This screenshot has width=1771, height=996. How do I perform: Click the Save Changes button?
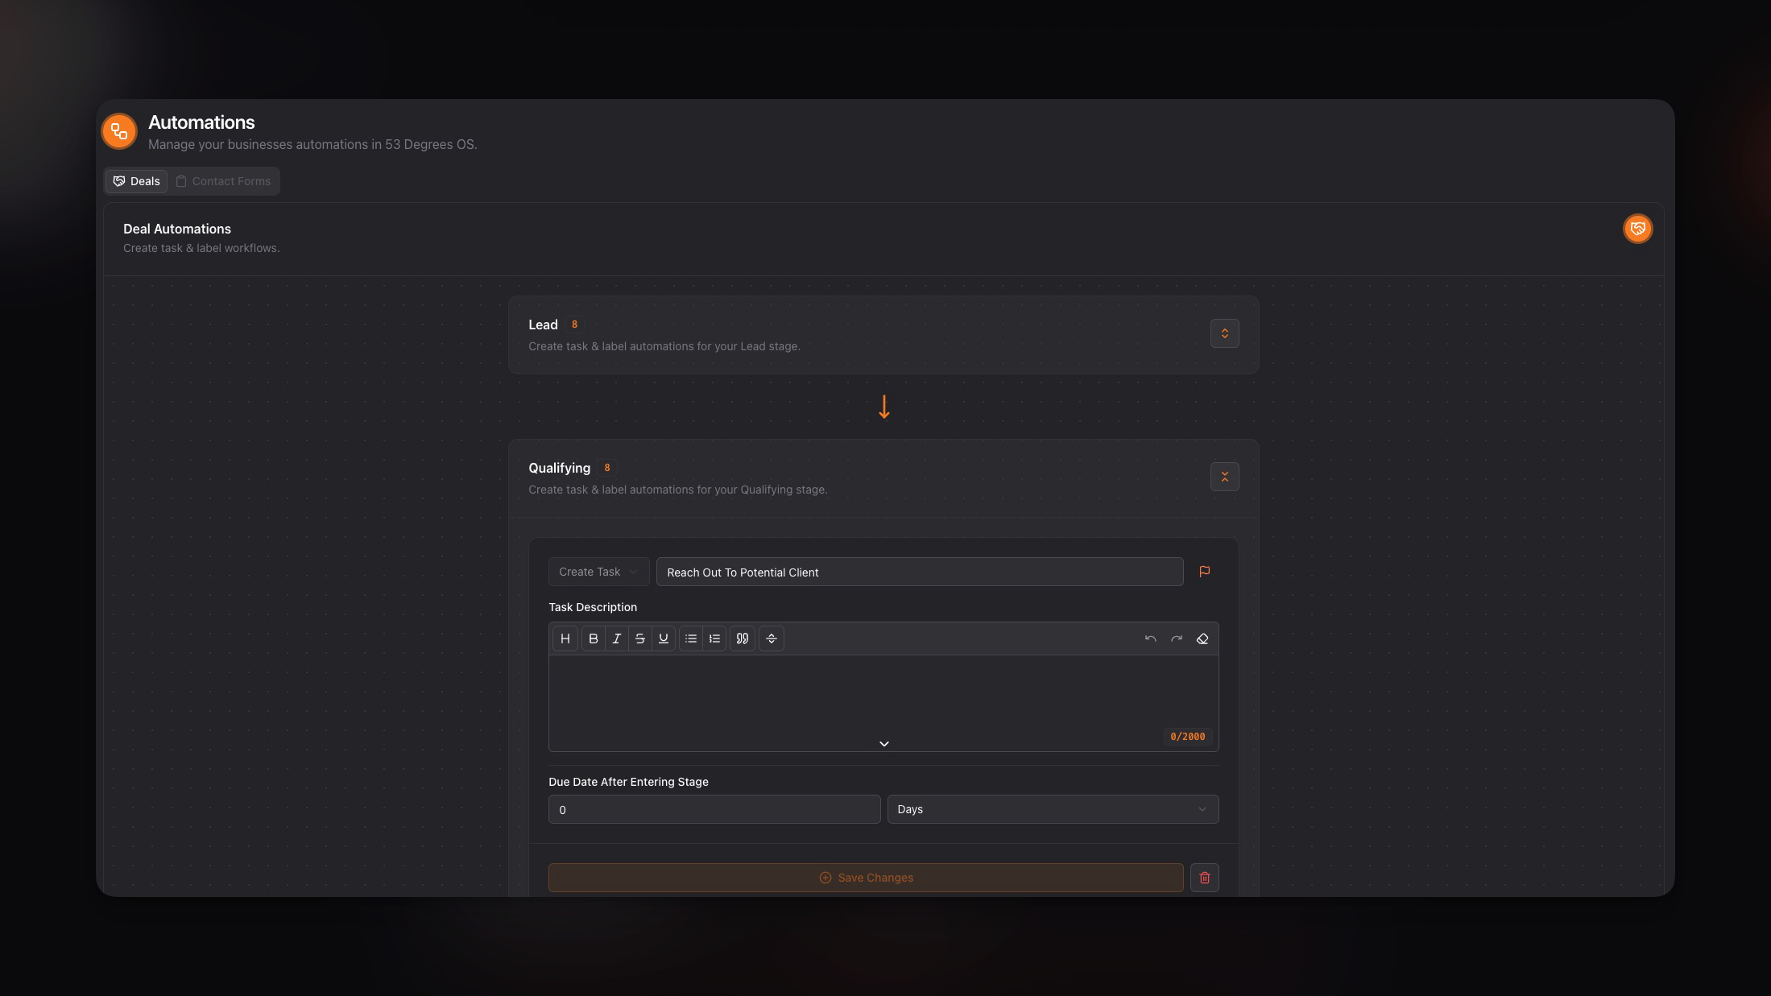[x=865, y=878]
